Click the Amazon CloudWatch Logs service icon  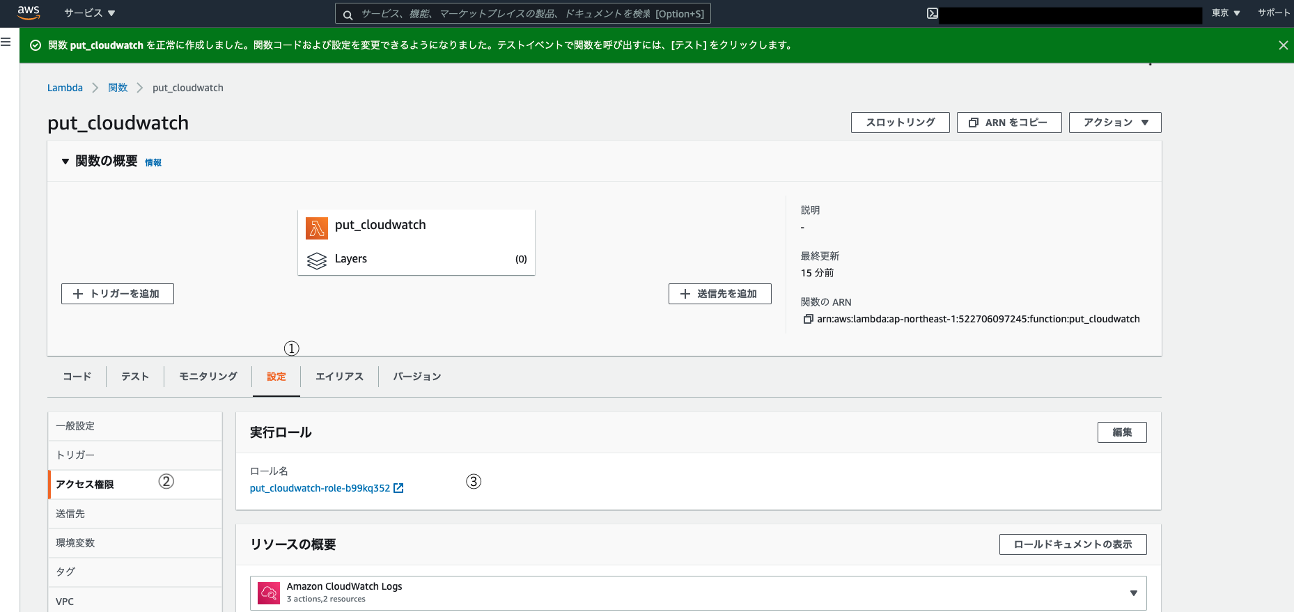click(x=269, y=593)
